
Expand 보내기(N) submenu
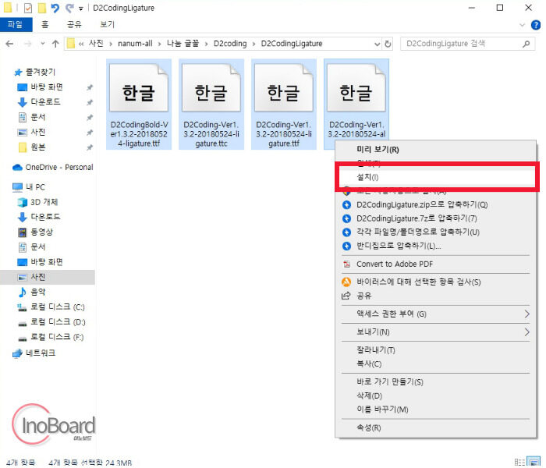(x=435, y=331)
